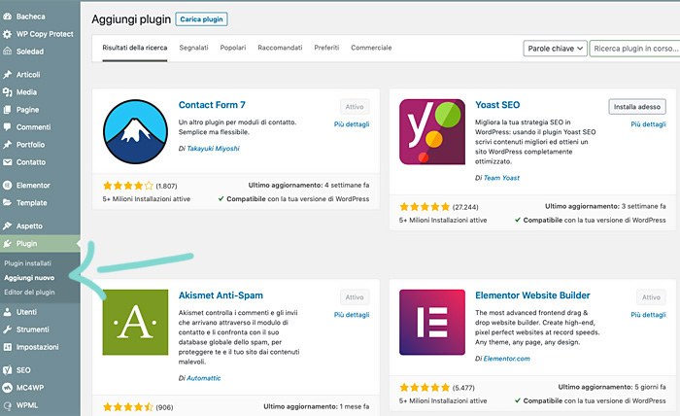The height and width of the screenshot is (416, 680).
Task: Click the Contatto envelope icon
Action: click(x=8, y=162)
